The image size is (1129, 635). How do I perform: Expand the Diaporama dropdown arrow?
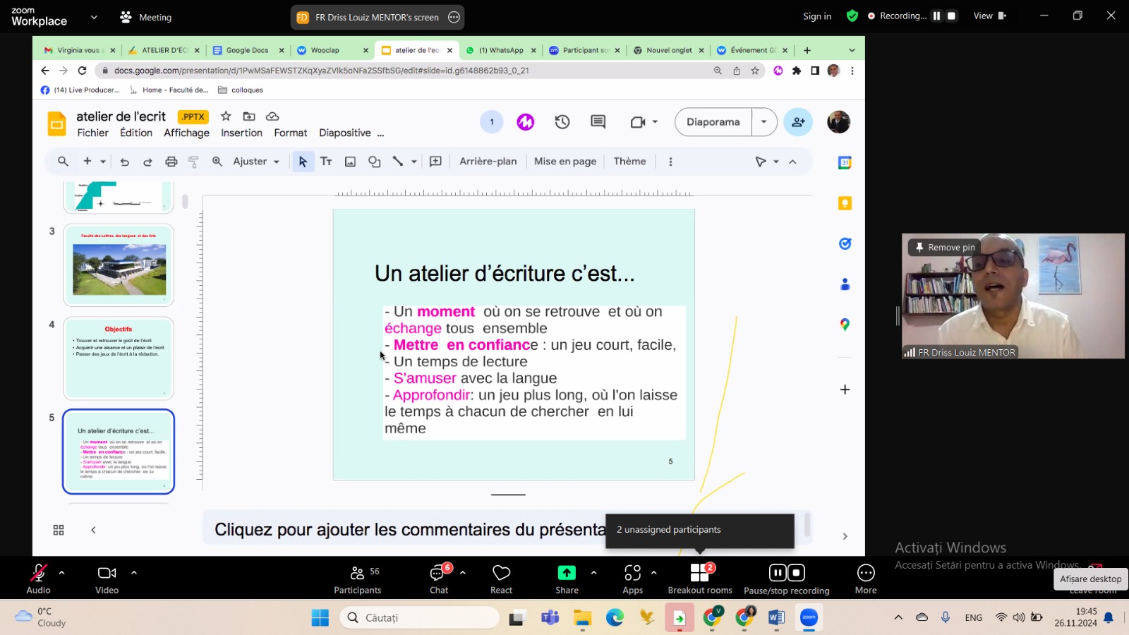coord(763,122)
